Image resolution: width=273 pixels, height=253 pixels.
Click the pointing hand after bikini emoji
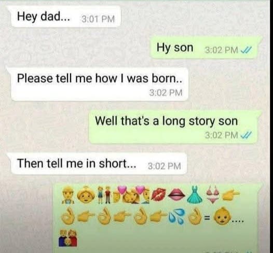(x=230, y=194)
